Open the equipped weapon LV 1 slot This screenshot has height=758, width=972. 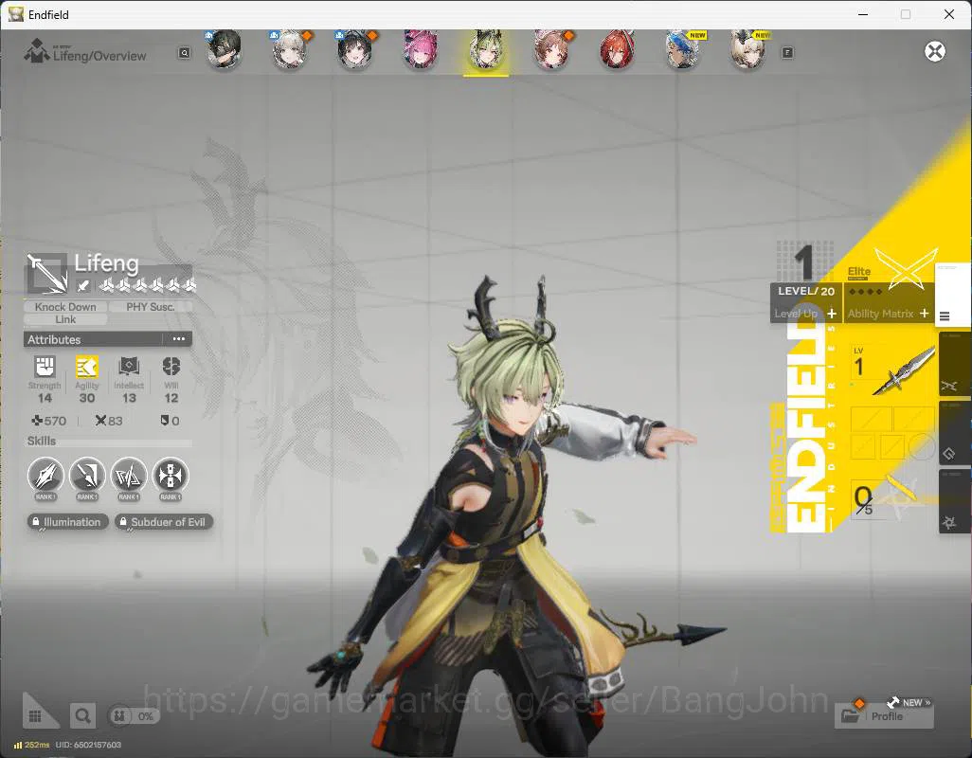[x=893, y=370]
